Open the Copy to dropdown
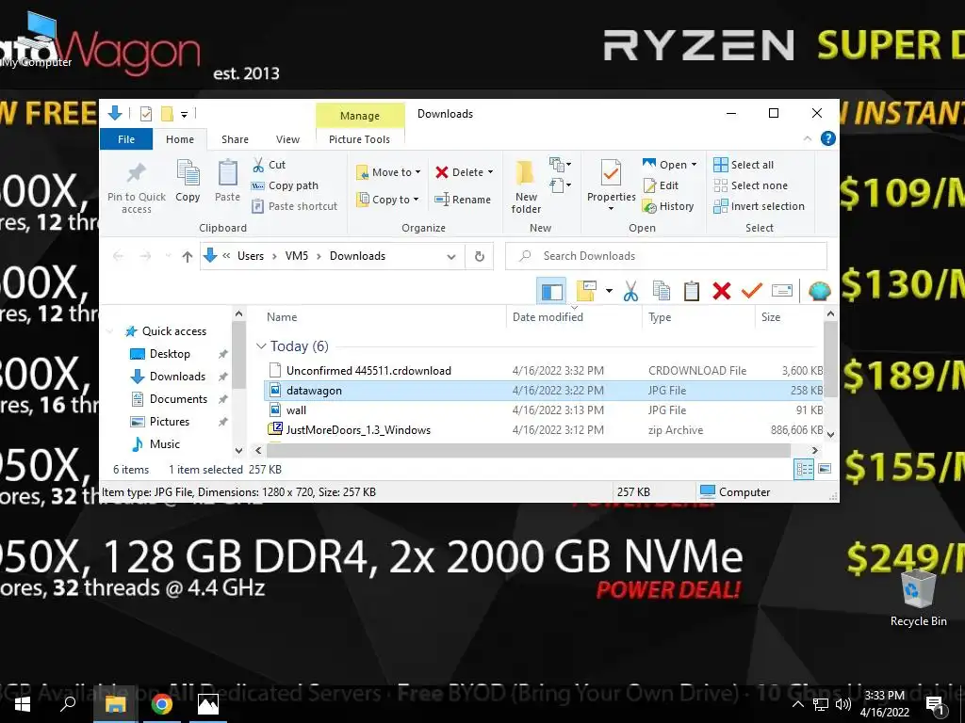This screenshot has width=965, height=723. click(x=387, y=200)
